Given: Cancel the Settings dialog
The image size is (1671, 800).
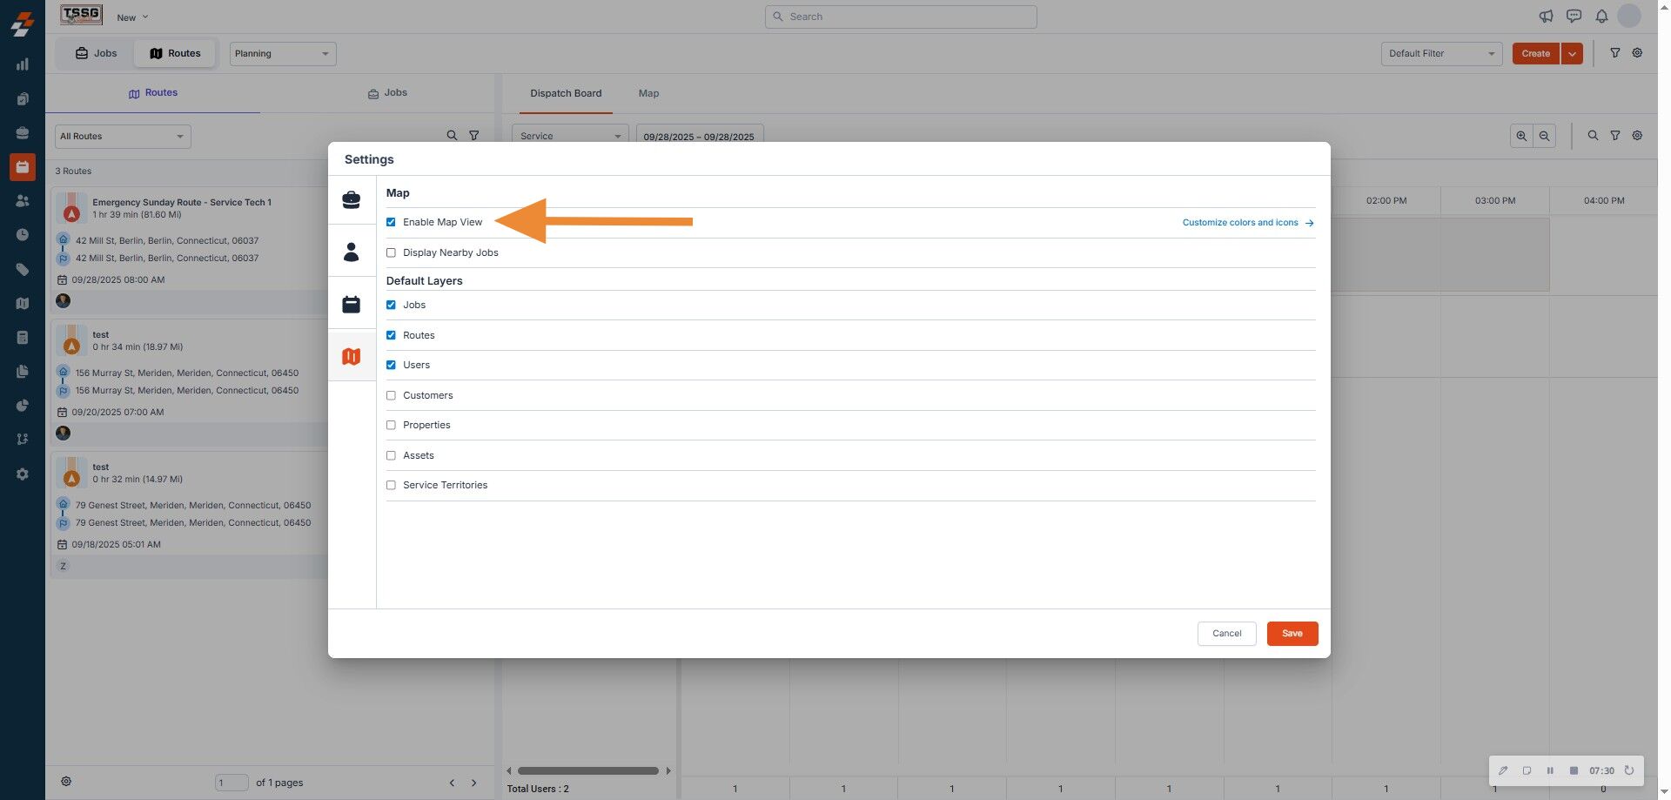Looking at the screenshot, I should point(1227,634).
